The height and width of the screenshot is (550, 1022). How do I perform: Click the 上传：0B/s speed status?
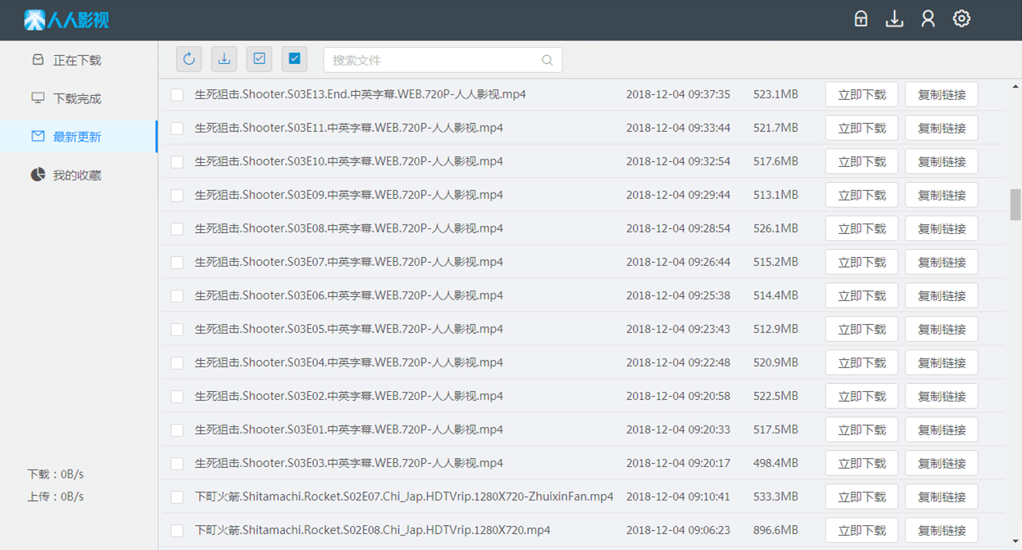[55, 497]
